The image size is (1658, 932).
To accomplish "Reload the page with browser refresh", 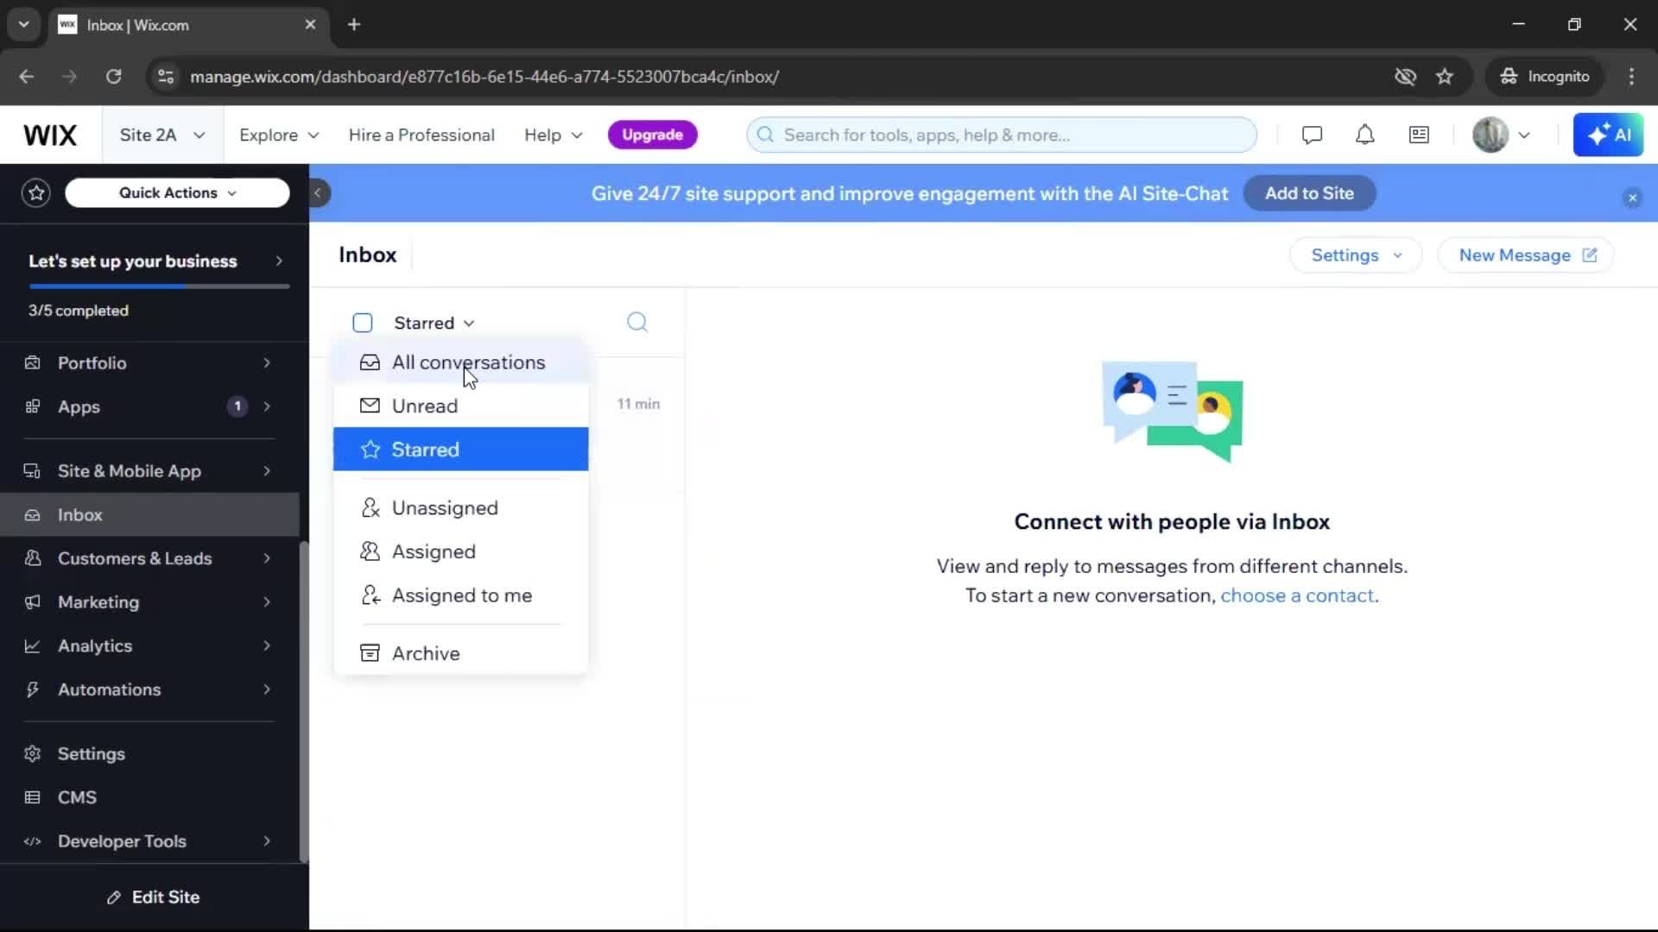I will 114,77.
